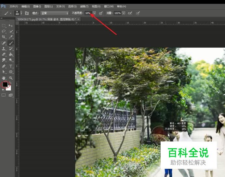This screenshot has height=177, width=225.
Task: Open the 滤镜(T) menu
Action: (84, 7)
